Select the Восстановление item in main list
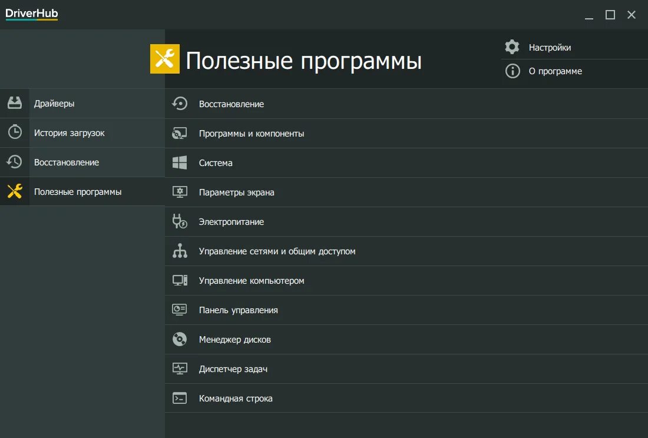 click(230, 104)
